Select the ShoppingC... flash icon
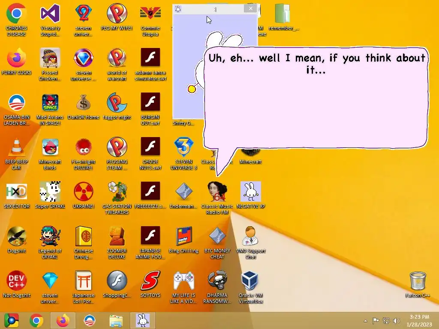The height and width of the screenshot is (329, 439). pos(117,281)
